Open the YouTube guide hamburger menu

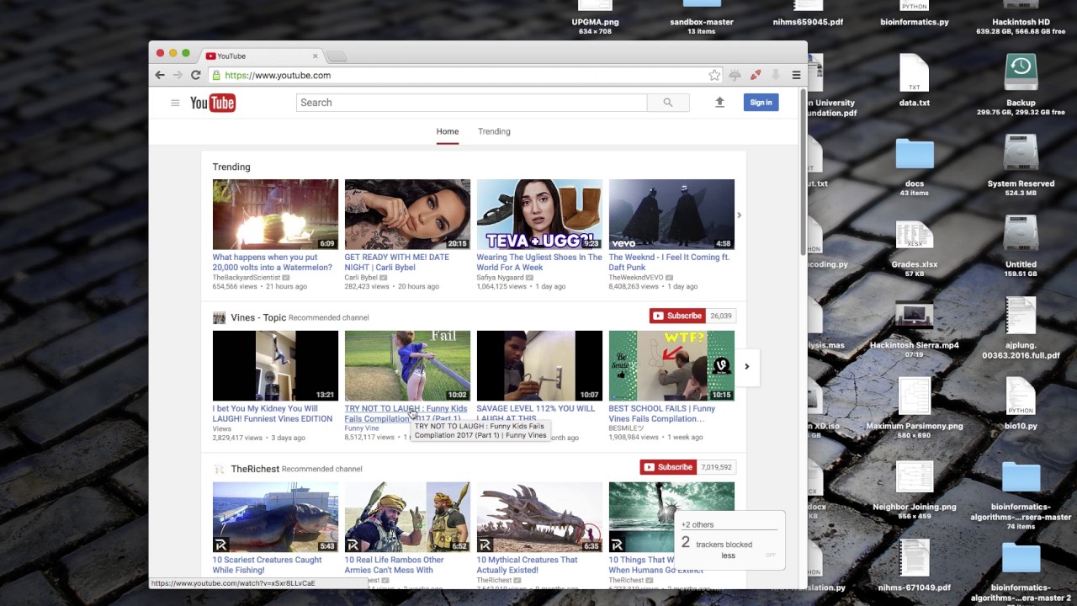pos(175,103)
